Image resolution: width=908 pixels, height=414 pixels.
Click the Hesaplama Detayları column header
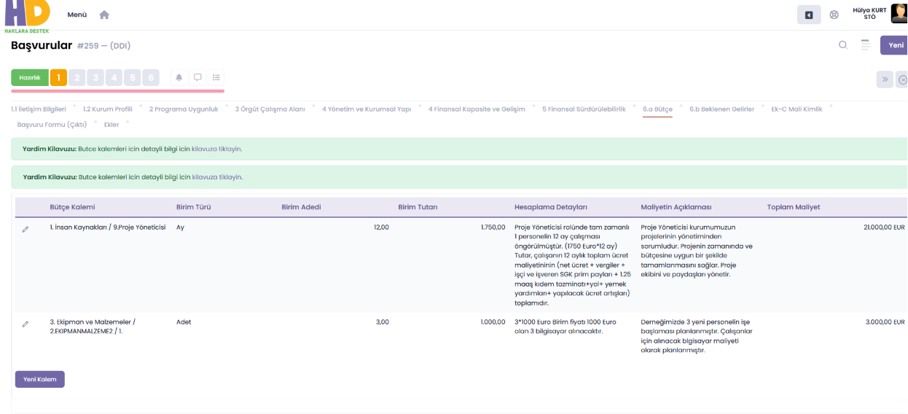pos(551,207)
